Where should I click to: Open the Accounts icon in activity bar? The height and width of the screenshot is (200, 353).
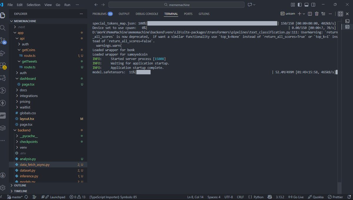pos(3,175)
